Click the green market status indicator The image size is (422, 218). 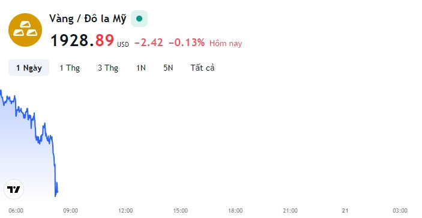139,19
